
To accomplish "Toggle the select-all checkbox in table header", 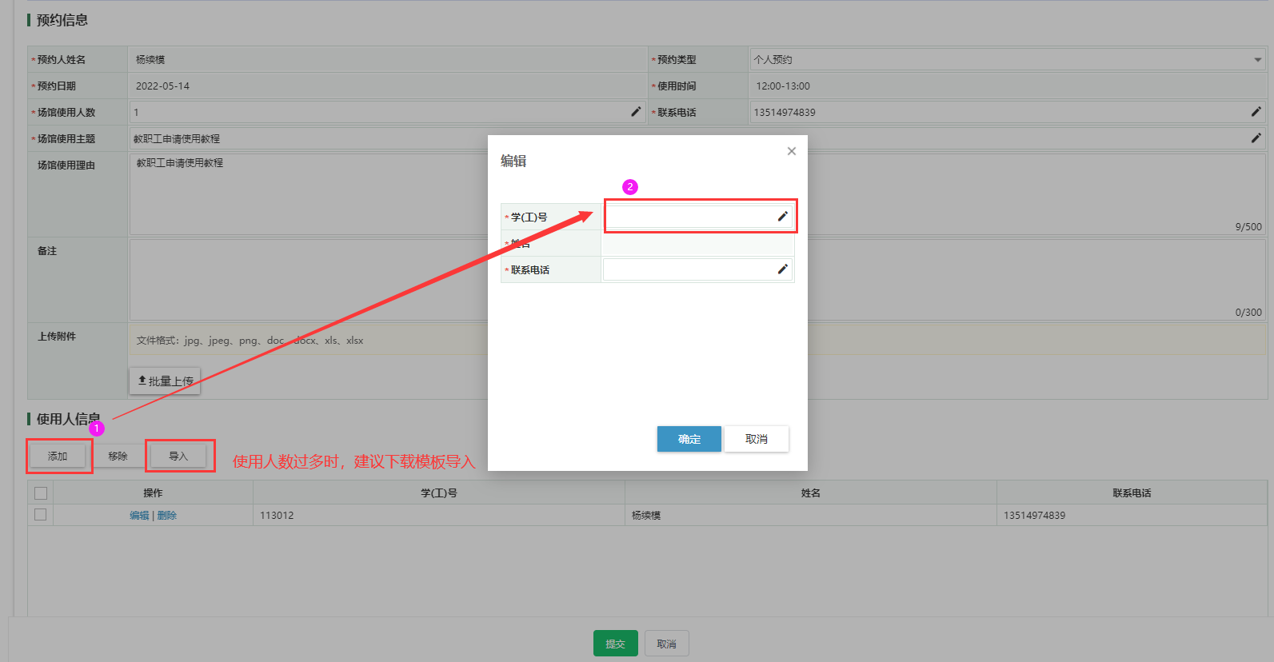I will click(41, 493).
